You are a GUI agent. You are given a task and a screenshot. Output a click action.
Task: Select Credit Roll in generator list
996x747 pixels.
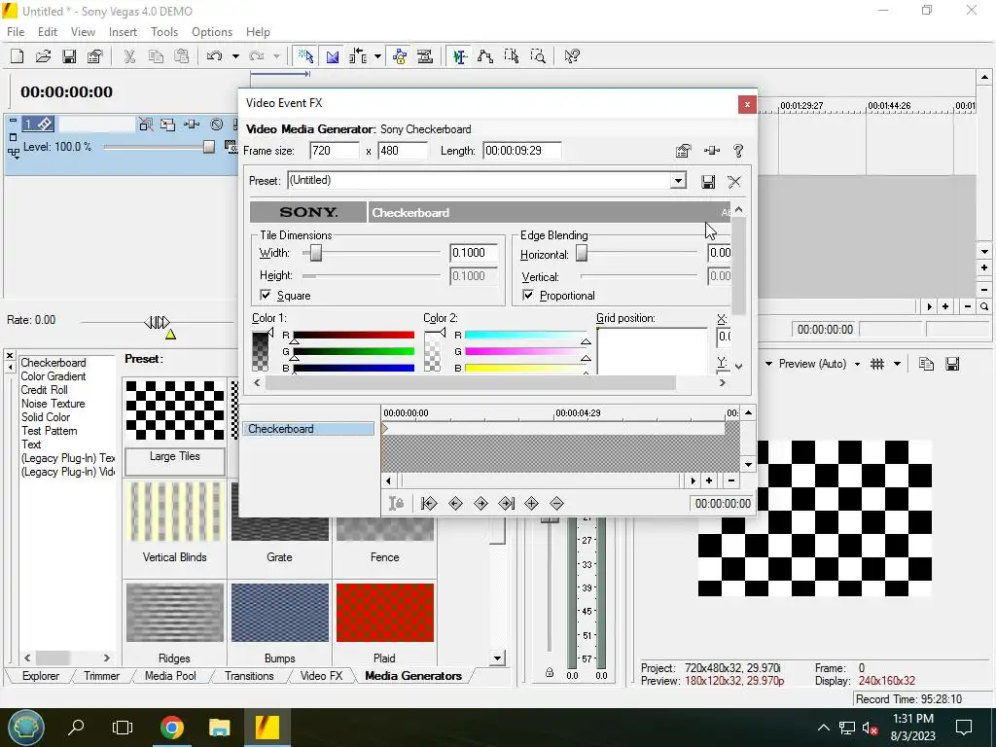(45, 390)
